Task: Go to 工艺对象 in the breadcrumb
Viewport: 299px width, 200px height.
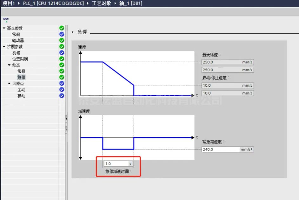Action: pyautogui.click(x=101, y=3)
